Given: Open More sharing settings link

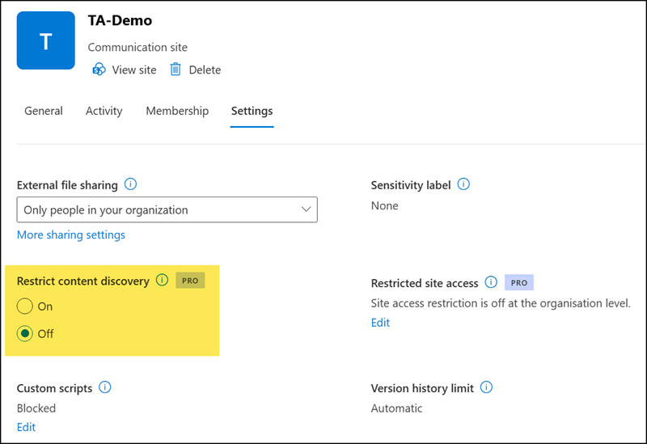Looking at the screenshot, I should 71,235.
